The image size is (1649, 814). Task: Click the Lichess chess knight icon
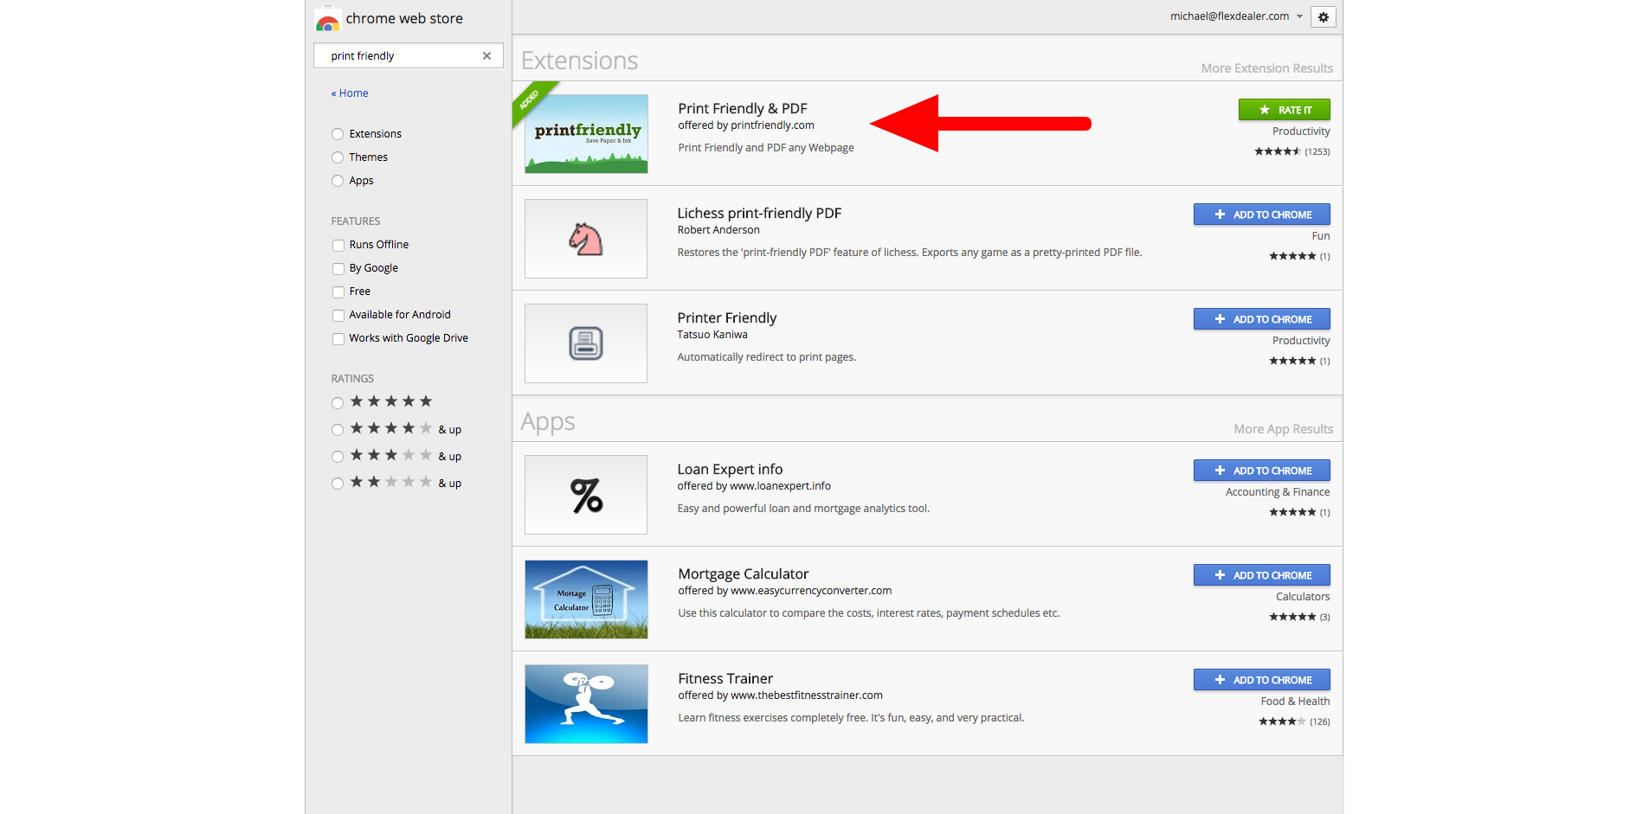coord(586,239)
